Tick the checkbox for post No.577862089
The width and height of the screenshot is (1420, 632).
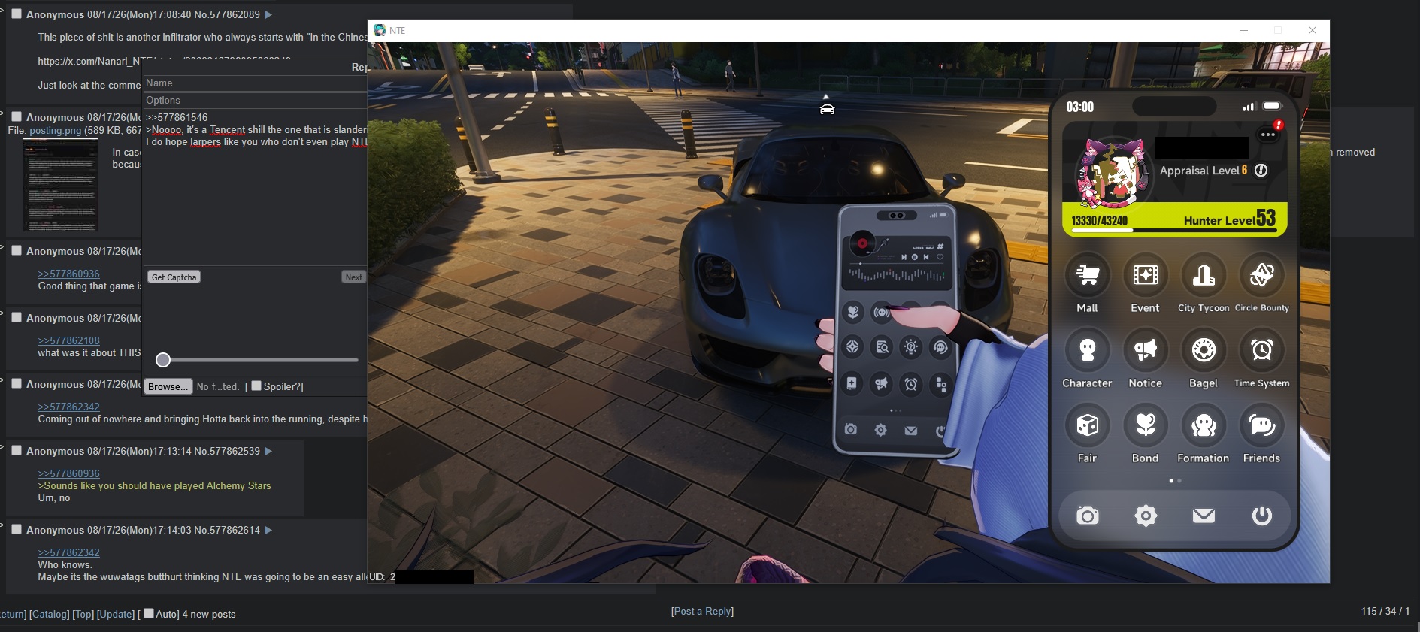(17, 14)
